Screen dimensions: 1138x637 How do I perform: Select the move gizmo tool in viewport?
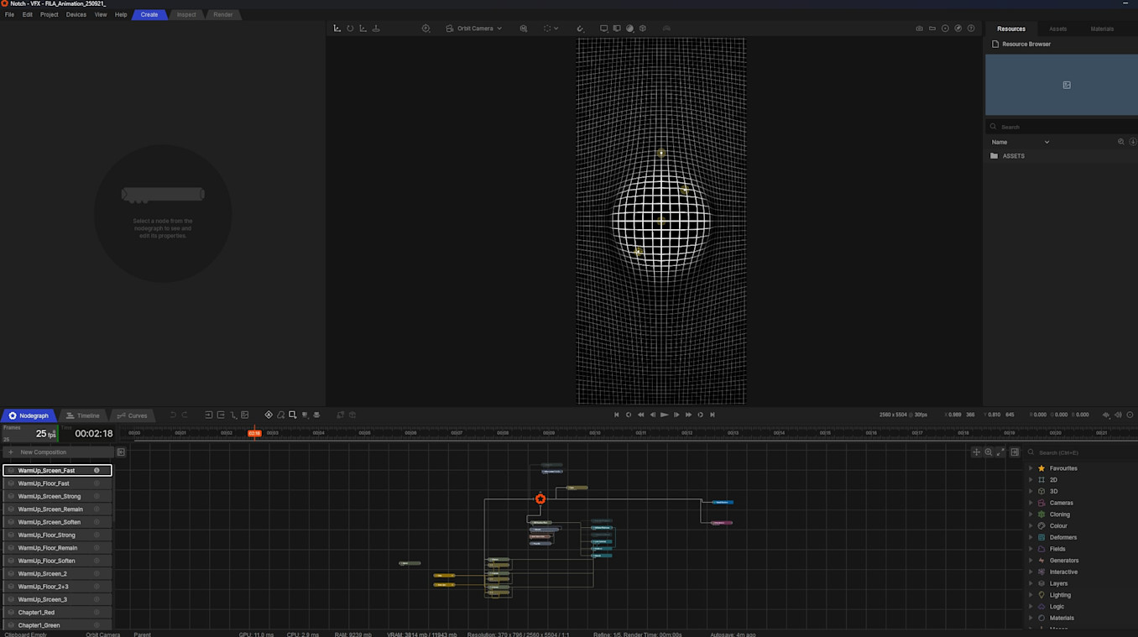click(x=337, y=29)
